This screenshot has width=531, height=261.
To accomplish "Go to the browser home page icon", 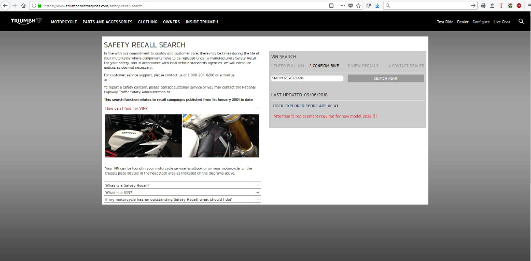I will point(23,5).
